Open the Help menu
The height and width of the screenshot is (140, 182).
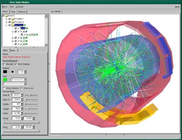pyautogui.click(x=177, y=7)
